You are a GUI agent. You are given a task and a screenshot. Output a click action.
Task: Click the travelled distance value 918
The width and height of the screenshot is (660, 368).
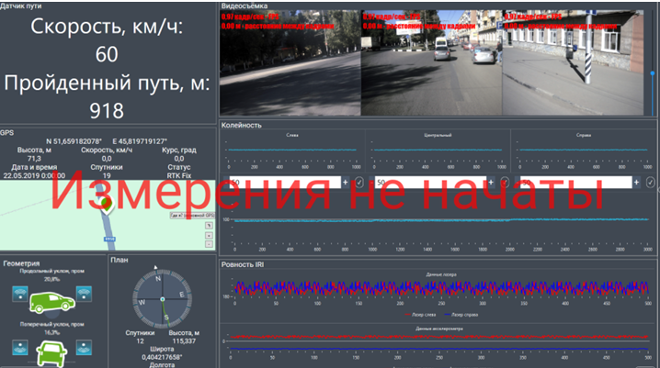(x=107, y=111)
